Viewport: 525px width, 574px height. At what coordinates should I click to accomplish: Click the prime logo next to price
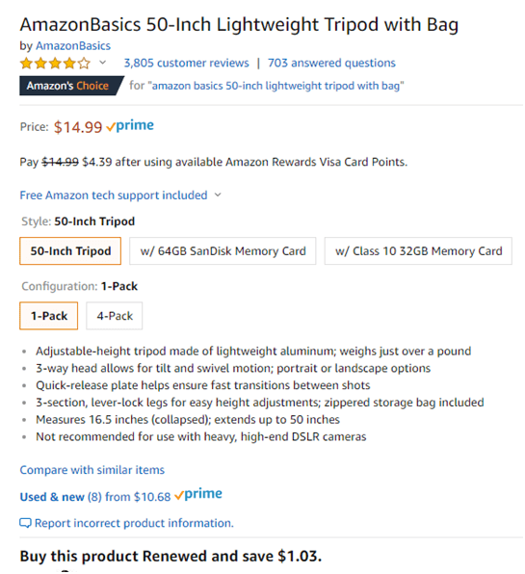pos(130,126)
